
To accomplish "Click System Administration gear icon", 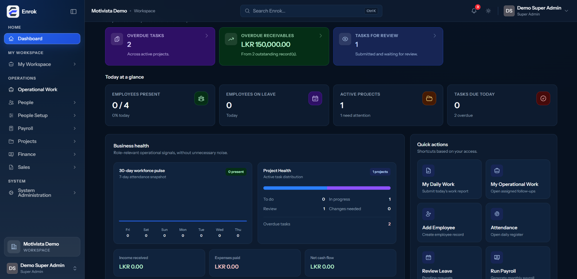I will coord(11,193).
